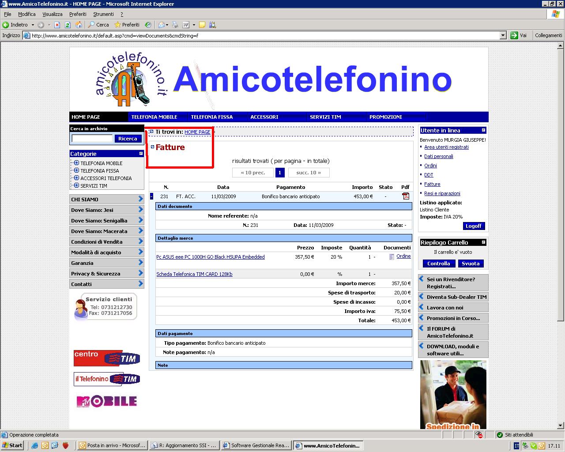Click the Start button
The width and height of the screenshot is (565, 452).
[x=12, y=445]
